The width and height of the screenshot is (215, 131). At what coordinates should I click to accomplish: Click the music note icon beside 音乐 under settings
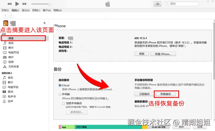5,43
